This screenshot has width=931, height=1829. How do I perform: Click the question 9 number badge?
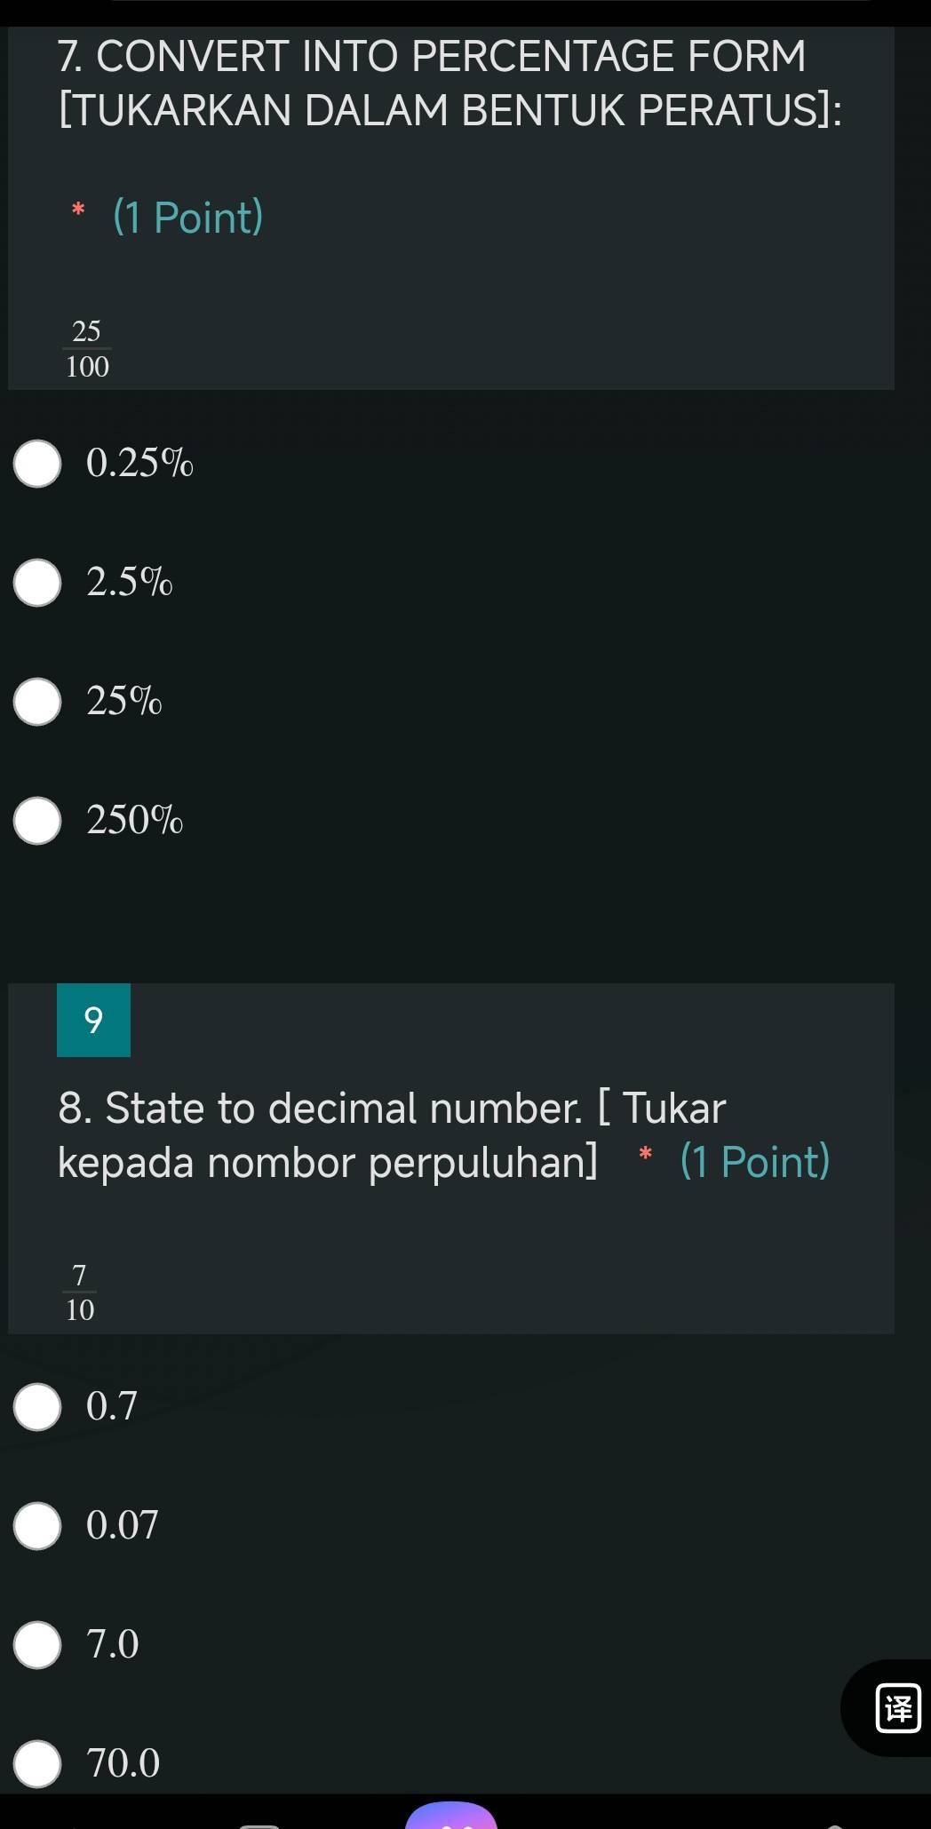tap(92, 1022)
